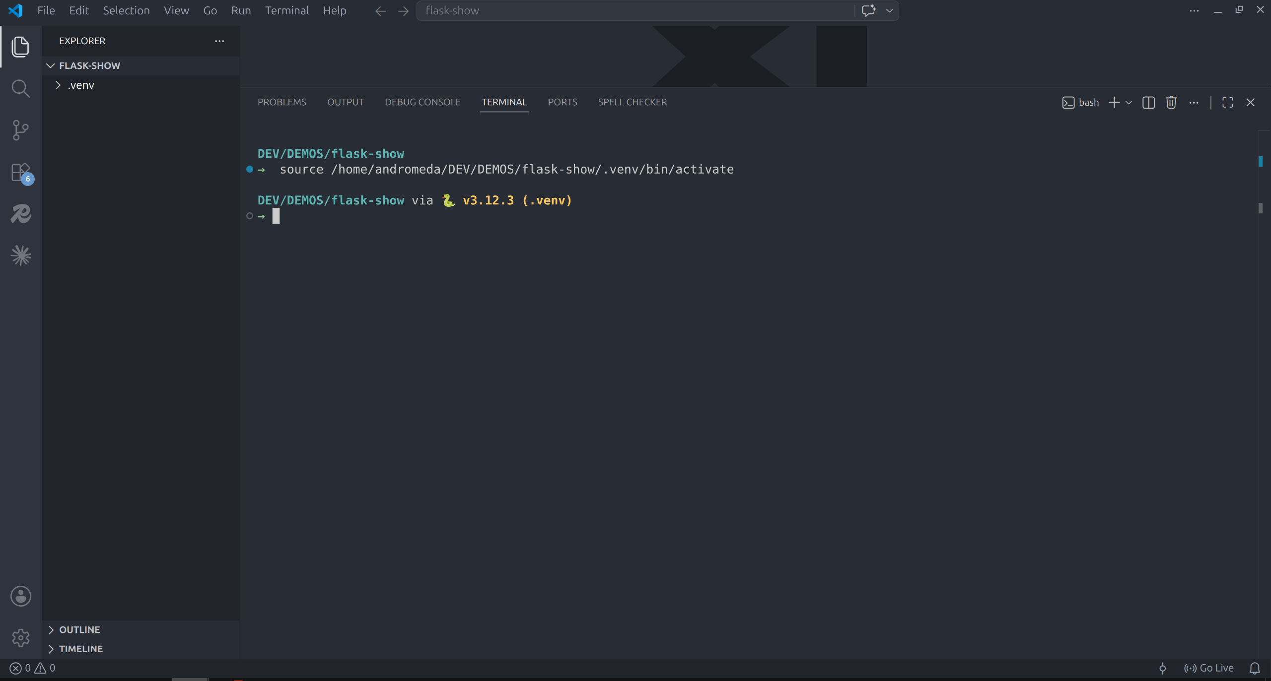Kill the terminal with trash icon

point(1171,102)
